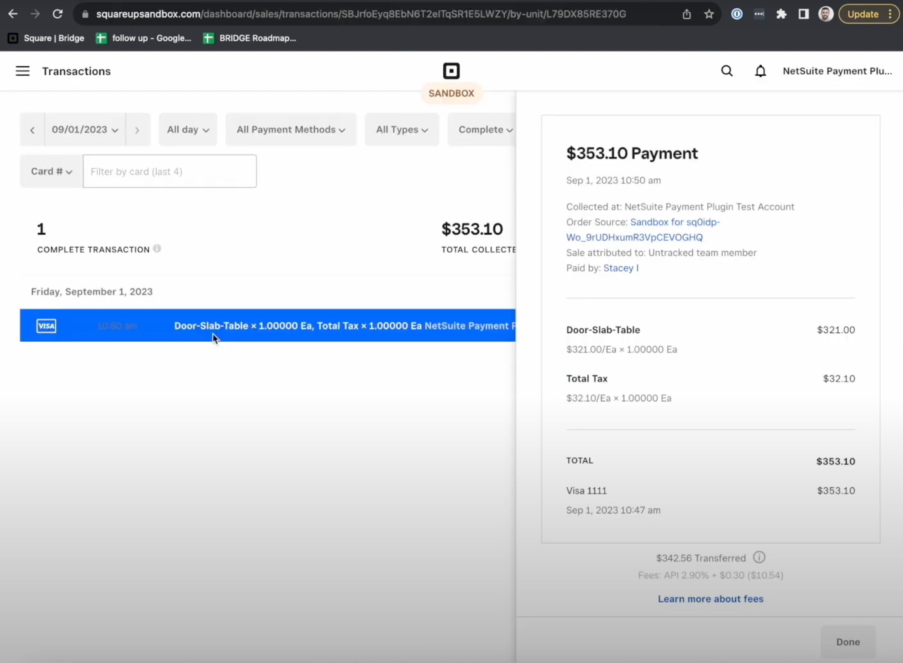
Task: Expand the 09/01/2023 date dropdown
Action: [85, 130]
